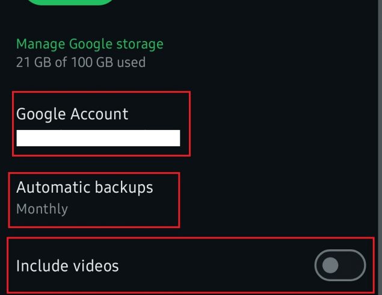
Task: Tap the green button at top
Action: 71,2
